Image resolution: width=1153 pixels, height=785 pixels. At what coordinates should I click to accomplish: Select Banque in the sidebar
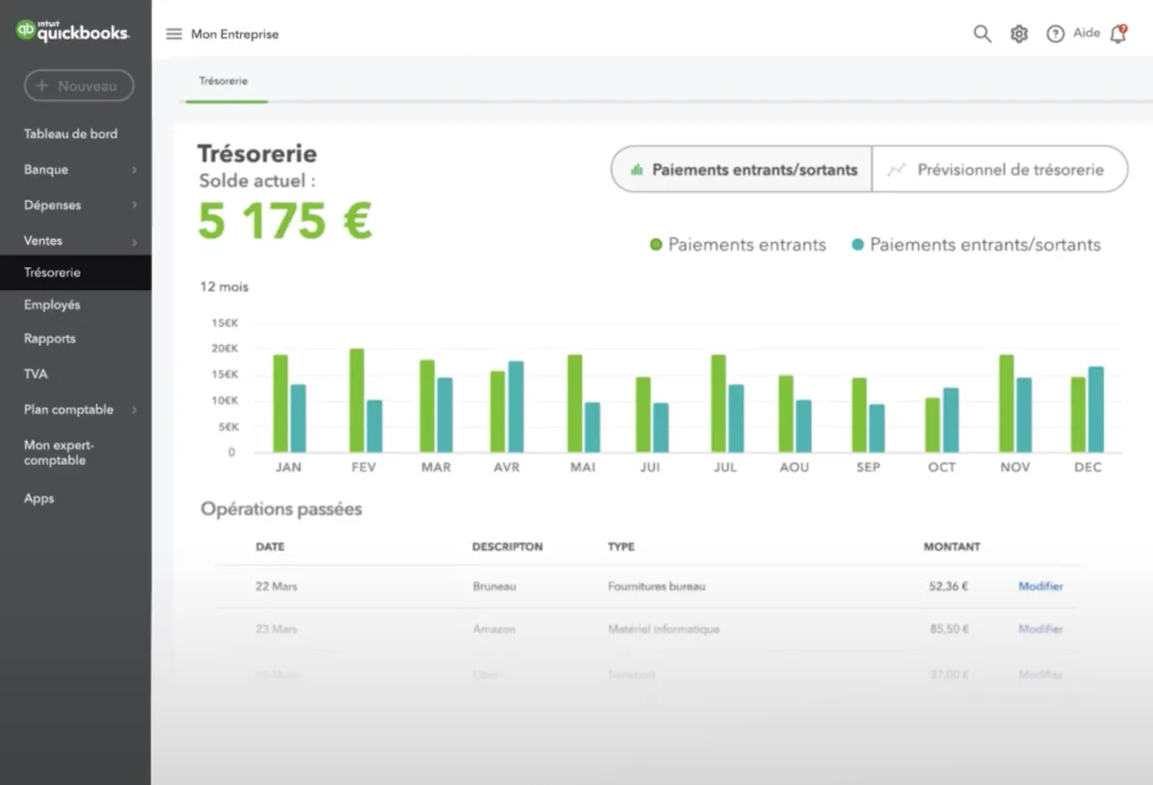46,169
